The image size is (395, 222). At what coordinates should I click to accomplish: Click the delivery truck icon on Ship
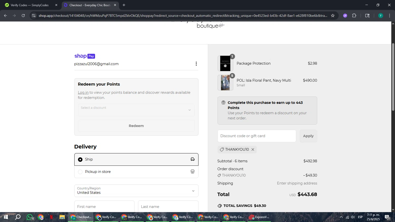[192, 159]
